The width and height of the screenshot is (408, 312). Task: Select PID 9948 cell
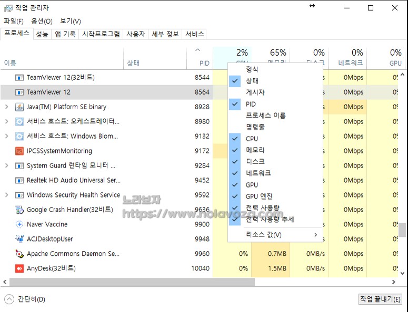pos(202,239)
